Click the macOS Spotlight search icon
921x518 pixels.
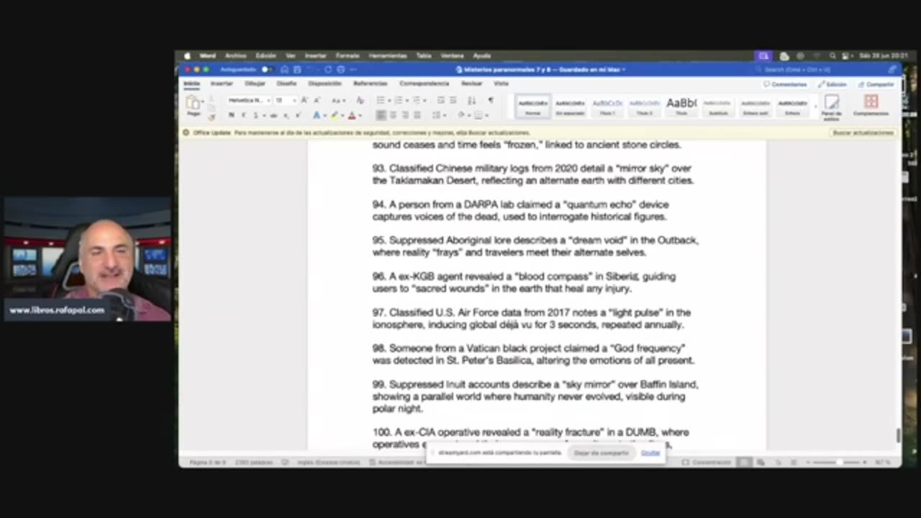[x=832, y=56]
